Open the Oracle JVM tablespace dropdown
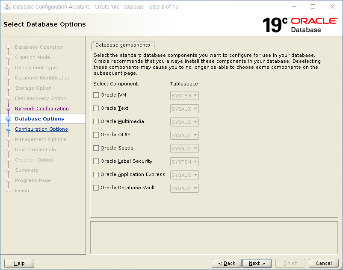 184,95
